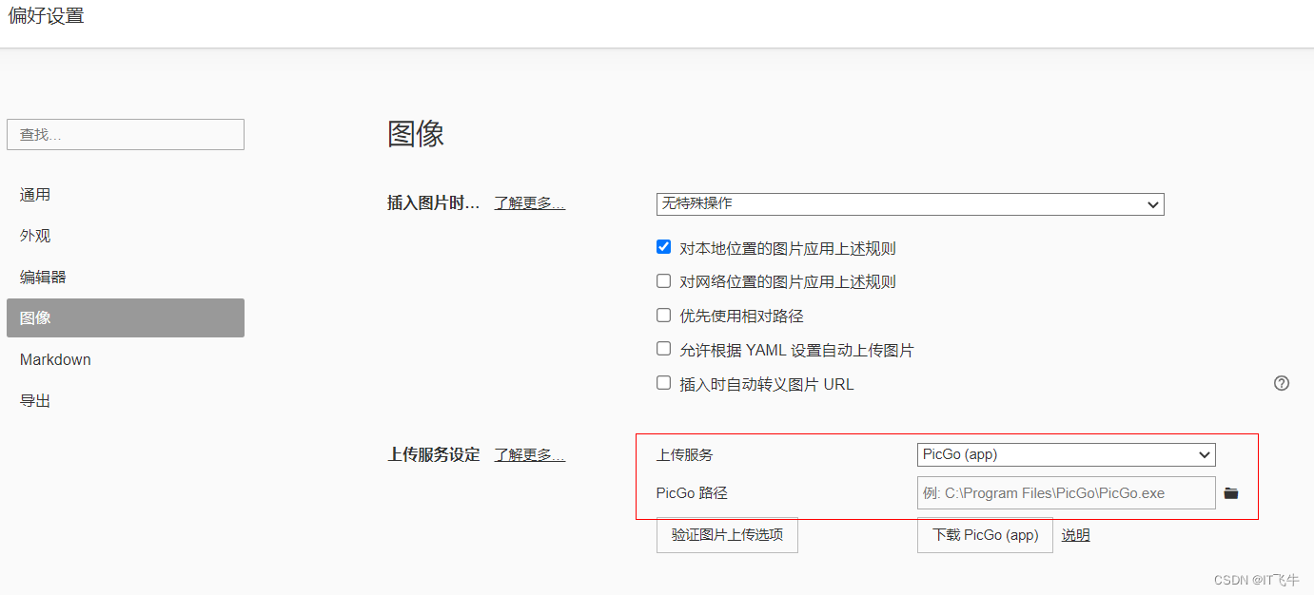Image resolution: width=1314 pixels, height=595 pixels.
Task: Enable auto upload by YAML setting checkbox
Action: [x=664, y=349]
